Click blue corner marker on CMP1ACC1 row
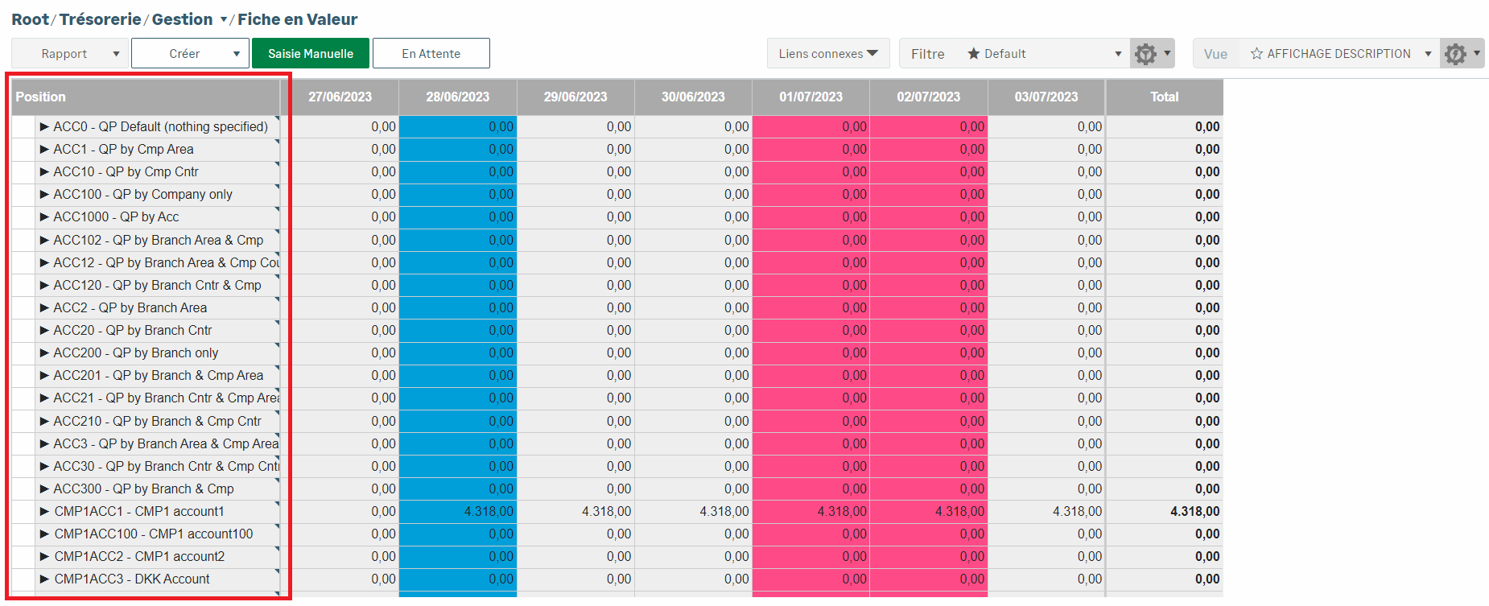The image size is (1489, 606). pos(277,504)
